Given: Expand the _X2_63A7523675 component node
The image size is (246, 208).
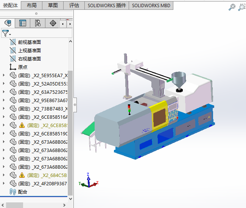Looking at the screenshot, I should pyautogui.click(x=4, y=92).
